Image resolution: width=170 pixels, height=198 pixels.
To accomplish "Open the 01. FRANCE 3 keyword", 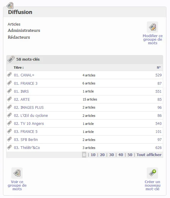I will pos(26,84).
